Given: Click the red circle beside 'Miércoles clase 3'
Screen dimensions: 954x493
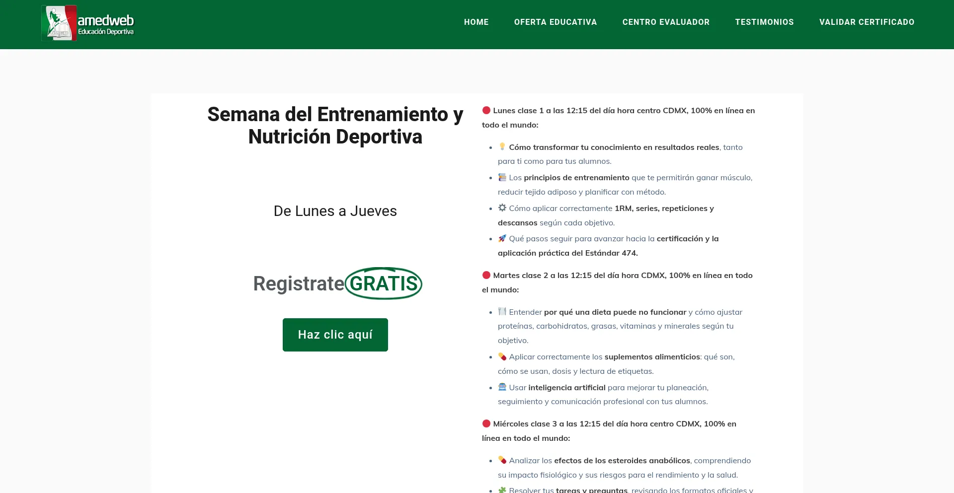Looking at the screenshot, I should [486, 423].
